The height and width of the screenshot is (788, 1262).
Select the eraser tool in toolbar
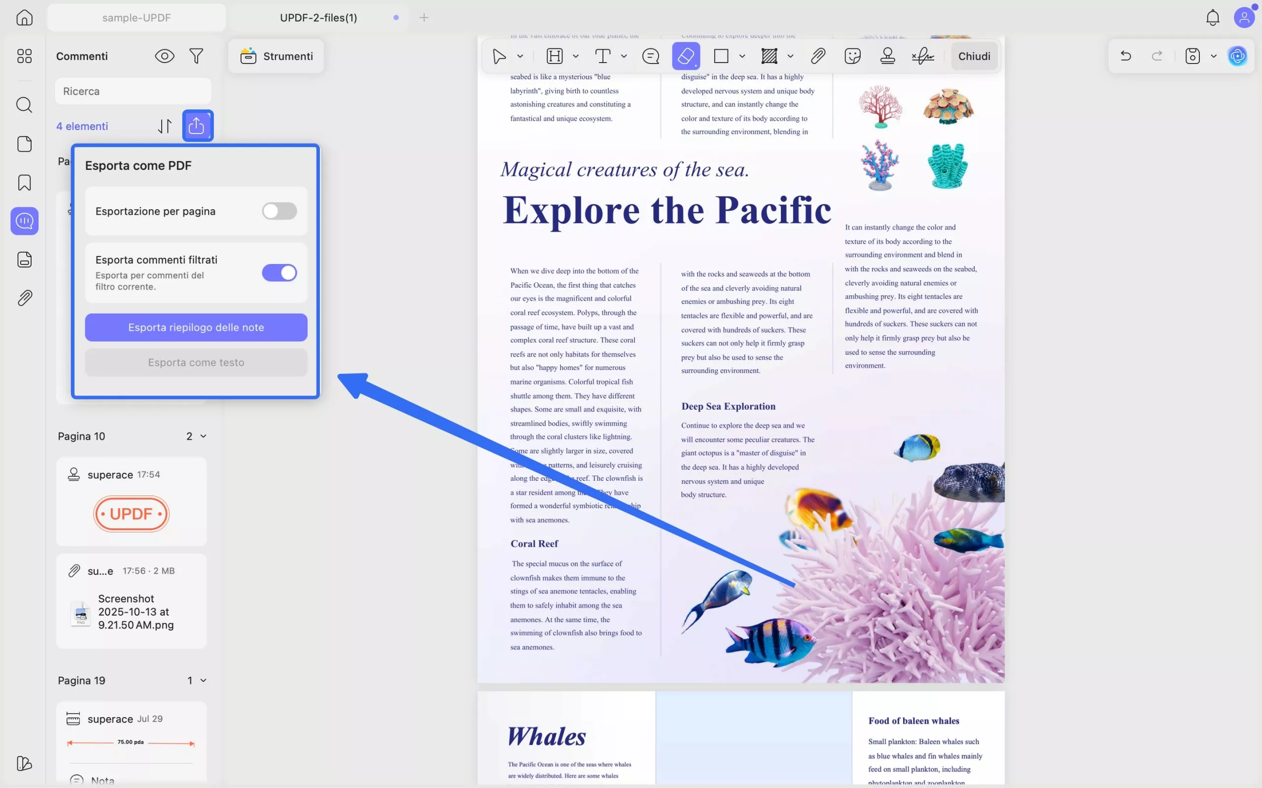coord(686,56)
